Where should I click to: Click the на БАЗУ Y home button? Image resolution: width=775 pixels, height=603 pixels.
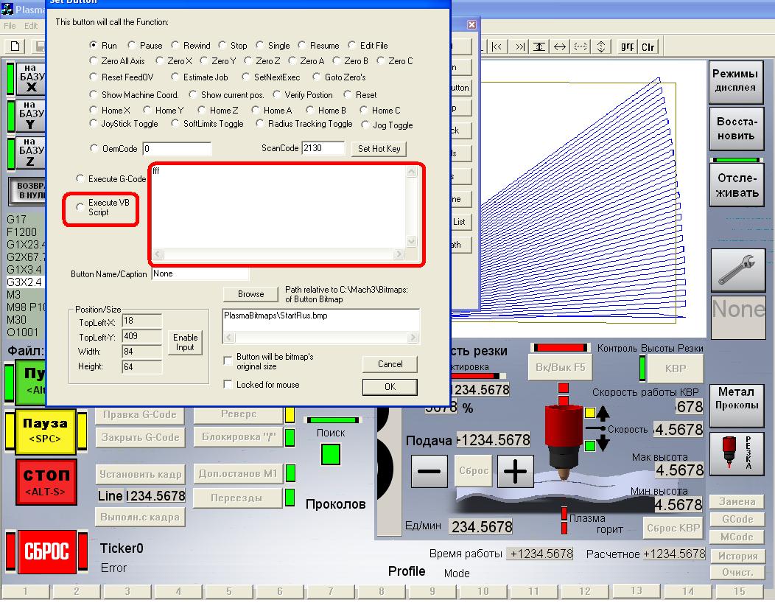point(31,116)
